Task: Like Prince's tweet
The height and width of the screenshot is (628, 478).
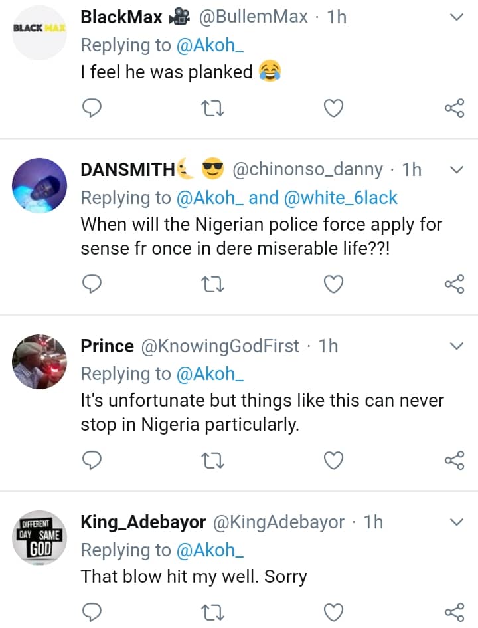Action: coord(333,460)
